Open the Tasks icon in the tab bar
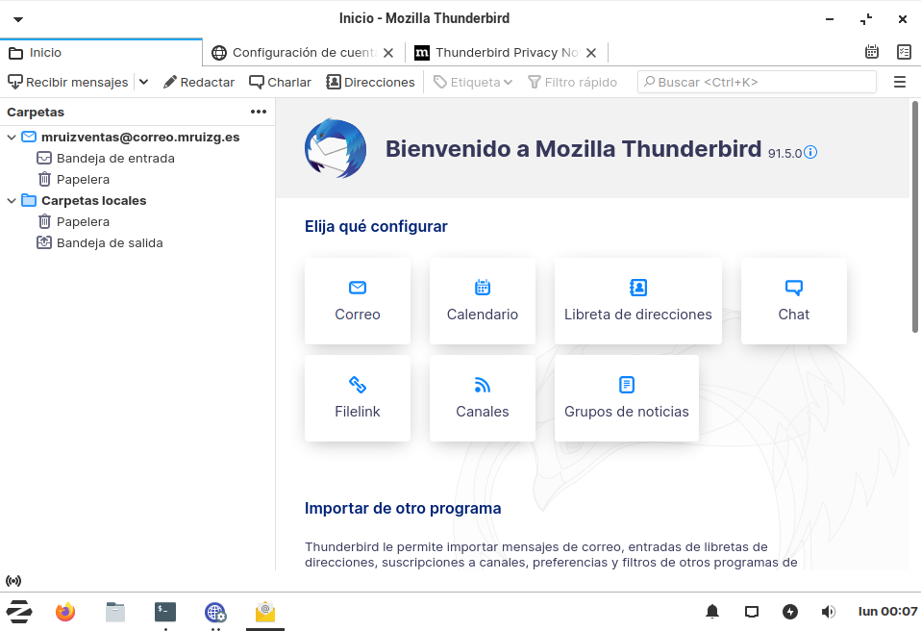Image resolution: width=921 pixels, height=631 pixels. click(x=904, y=53)
